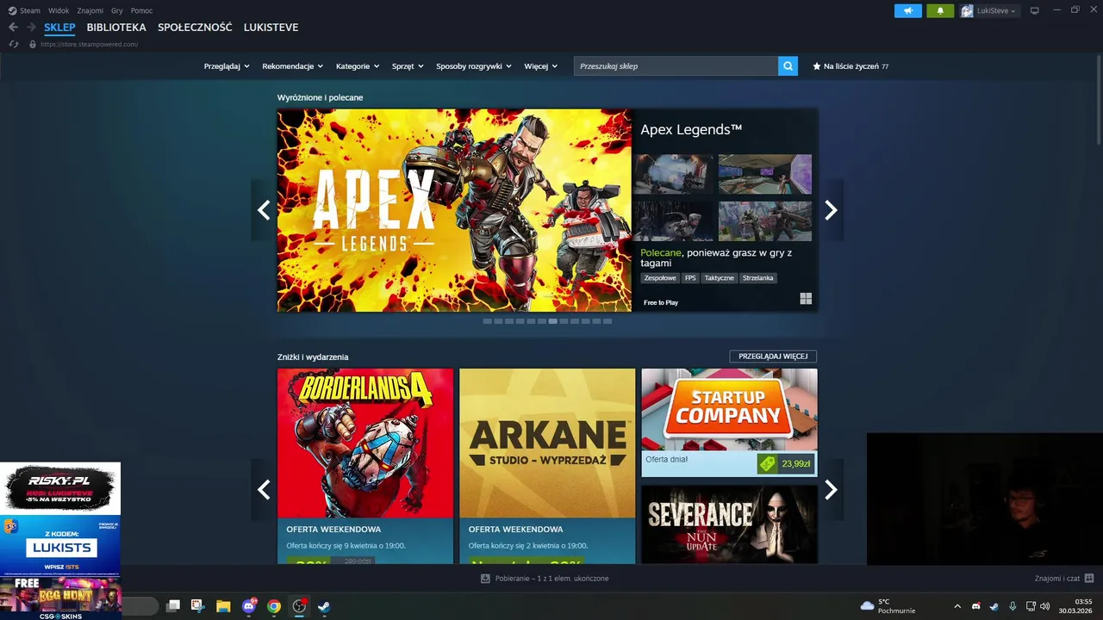Open the green notifications bell

940,10
